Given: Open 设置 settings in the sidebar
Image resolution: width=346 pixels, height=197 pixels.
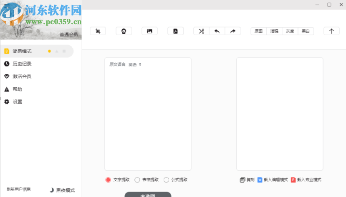Looking at the screenshot, I should coord(17,102).
